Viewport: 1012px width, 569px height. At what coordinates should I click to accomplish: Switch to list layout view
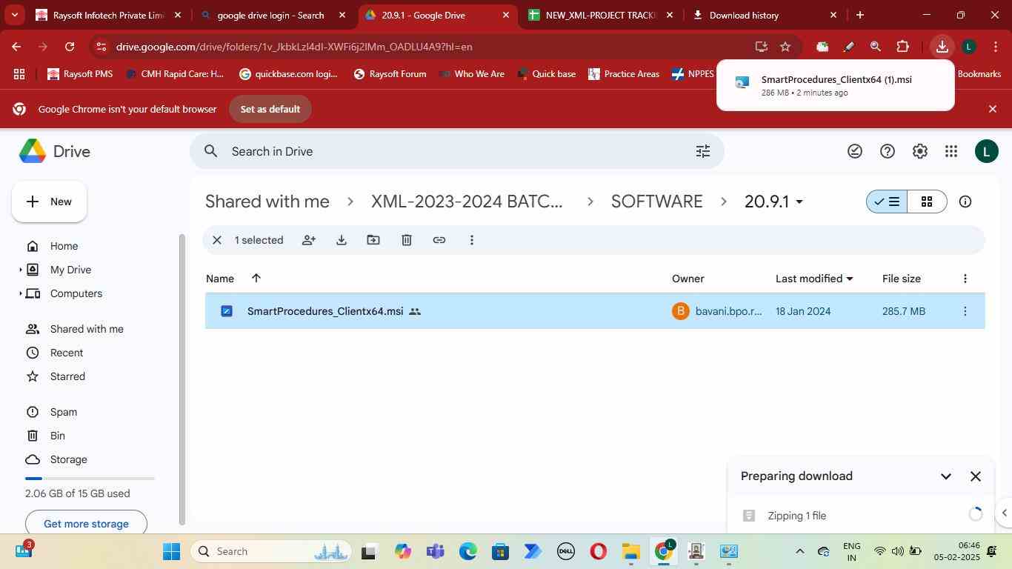pos(887,202)
